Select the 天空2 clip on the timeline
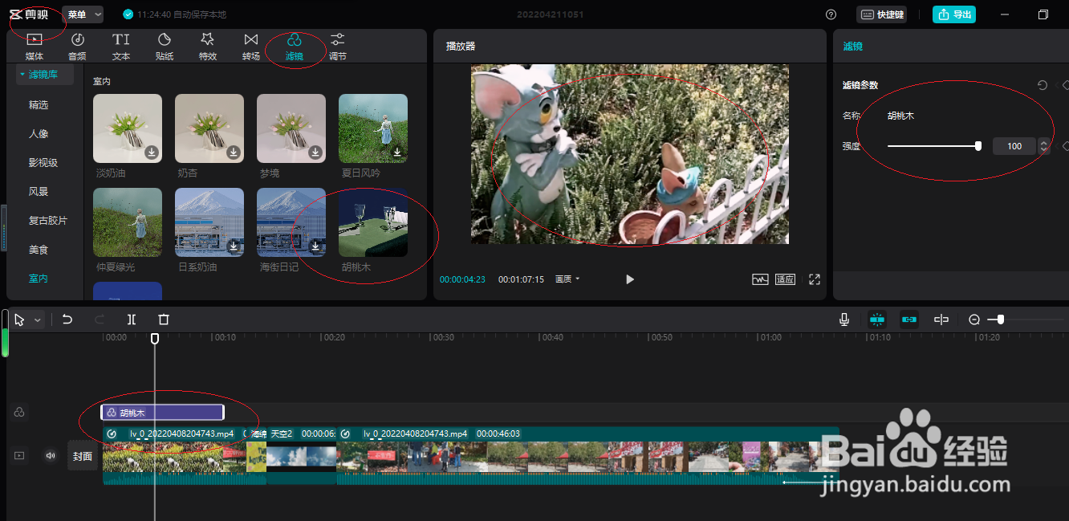 pos(302,455)
